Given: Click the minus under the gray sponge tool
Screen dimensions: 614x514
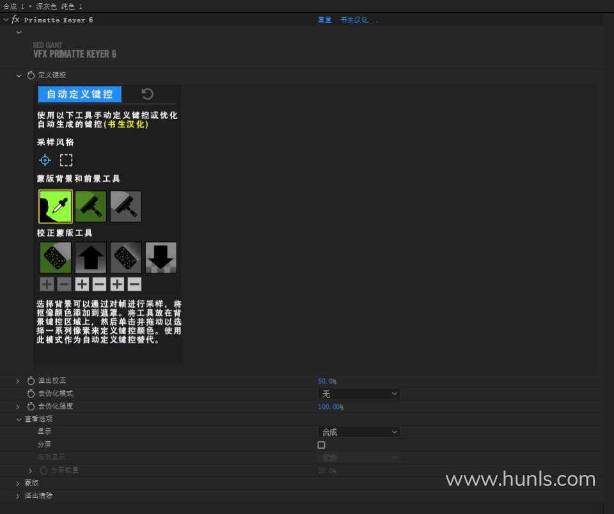Looking at the screenshot, I should click(x=134, y=284).
